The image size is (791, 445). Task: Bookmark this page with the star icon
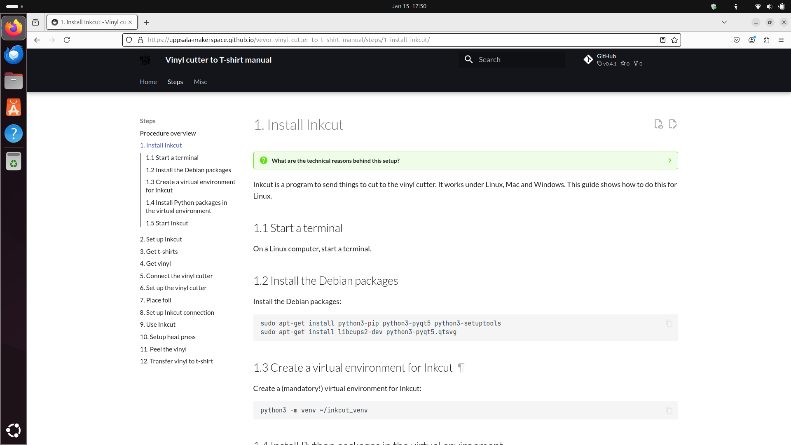pos(674,40)
